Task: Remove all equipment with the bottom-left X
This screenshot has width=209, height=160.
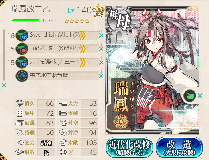Action: [4, 85]
